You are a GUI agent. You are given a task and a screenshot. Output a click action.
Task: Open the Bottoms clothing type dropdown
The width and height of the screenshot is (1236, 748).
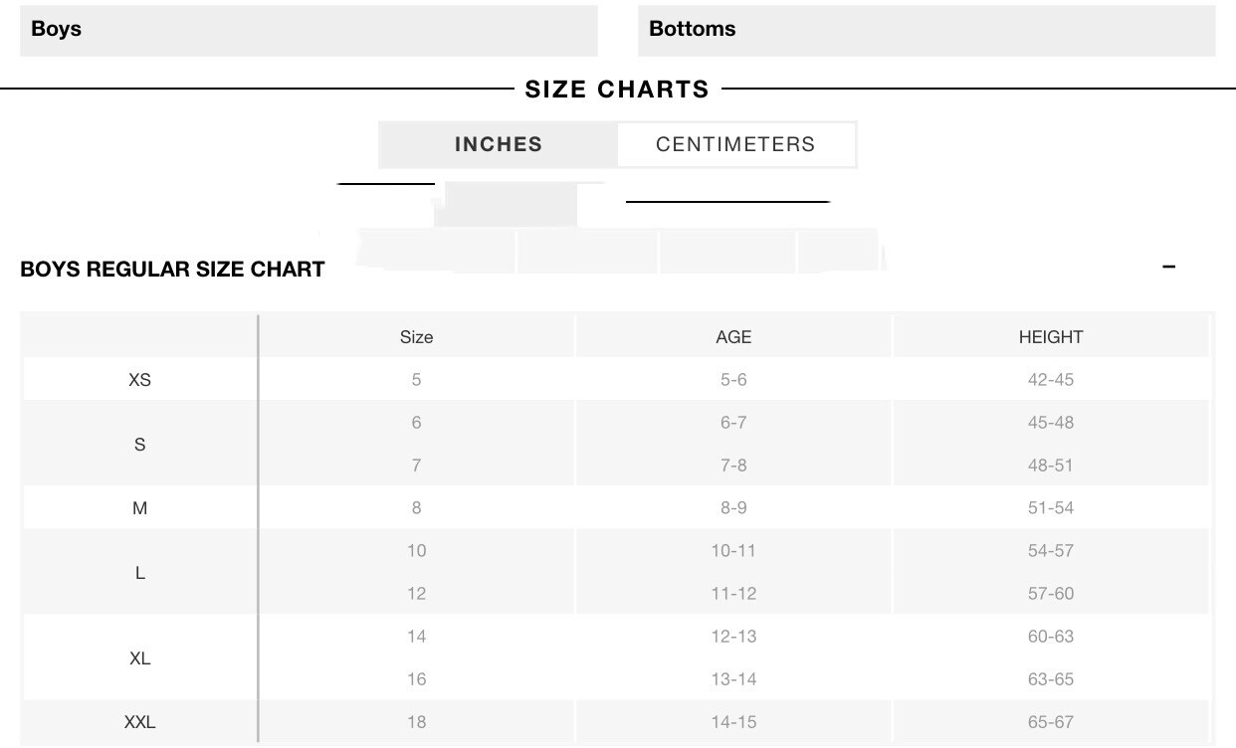pos(926,30)
